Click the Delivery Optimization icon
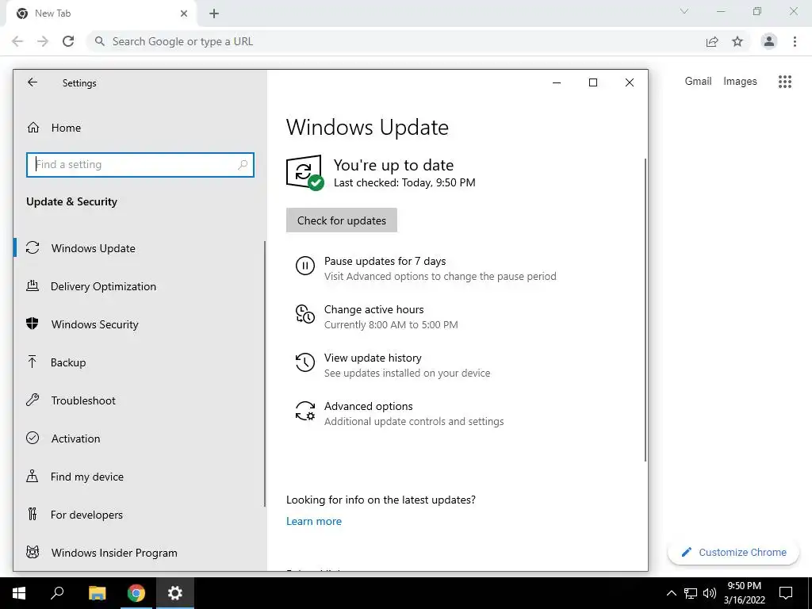Viewport: 812px width, 609px height. (x=33, y=285)
